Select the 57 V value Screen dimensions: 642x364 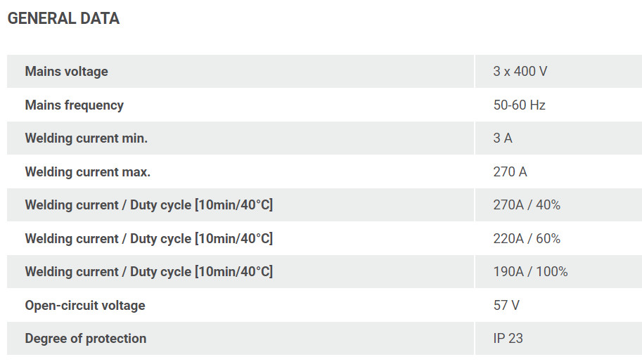pyautogui.click(x=506, y=306)
